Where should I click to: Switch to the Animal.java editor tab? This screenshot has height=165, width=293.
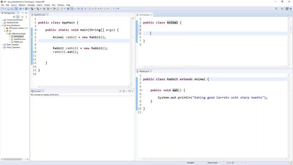point(144,15)
